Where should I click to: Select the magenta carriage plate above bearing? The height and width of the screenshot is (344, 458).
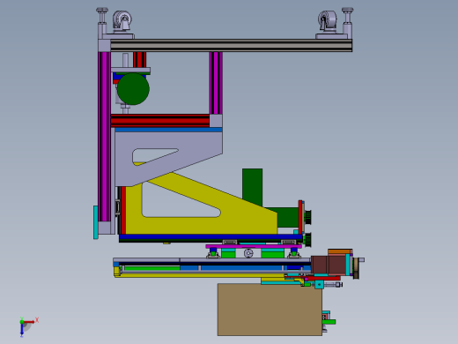pos(254,246)
